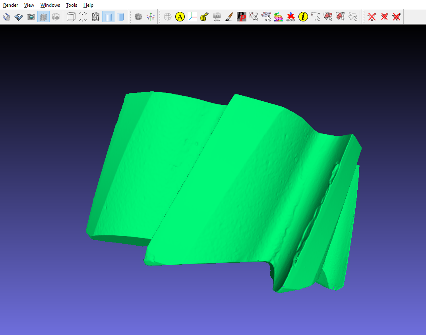Click the Reload mesh icon
The height and width of the screenshot is (335, 426).
7,17
